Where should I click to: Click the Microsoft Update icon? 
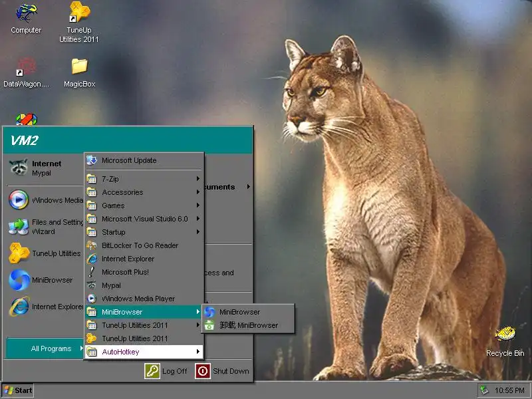[x=92, y=160]
